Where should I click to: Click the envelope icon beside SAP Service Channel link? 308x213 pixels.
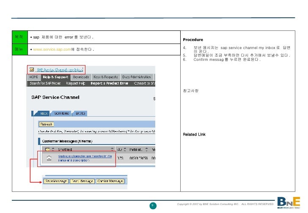[32, 70]
